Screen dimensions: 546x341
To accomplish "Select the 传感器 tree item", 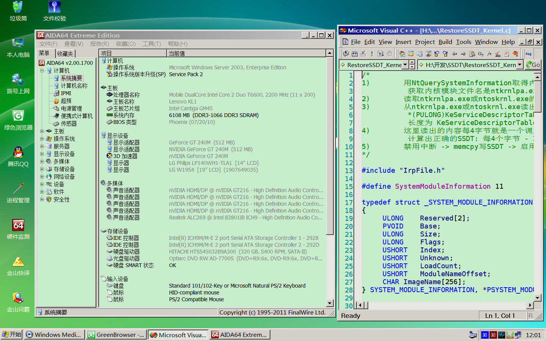I will coord(69,124).
